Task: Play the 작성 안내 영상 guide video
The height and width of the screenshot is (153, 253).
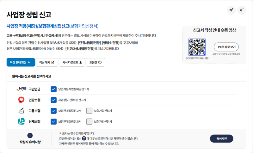Action: [21, 62]
